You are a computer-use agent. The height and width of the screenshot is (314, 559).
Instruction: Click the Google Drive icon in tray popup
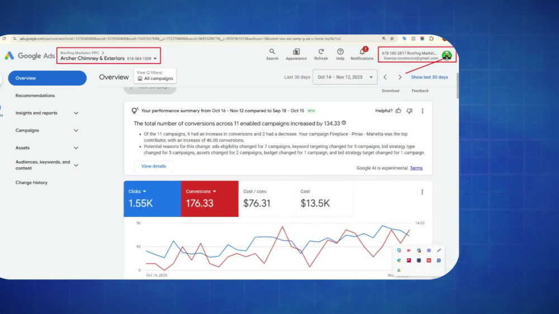pyautogui.click(x=399, y=270)
